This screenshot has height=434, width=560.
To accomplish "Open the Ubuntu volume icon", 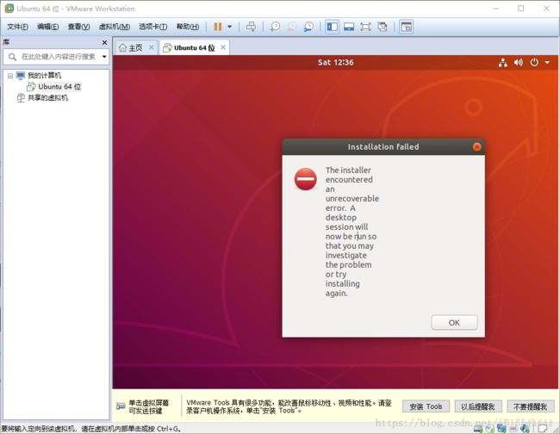I will 518,63.
